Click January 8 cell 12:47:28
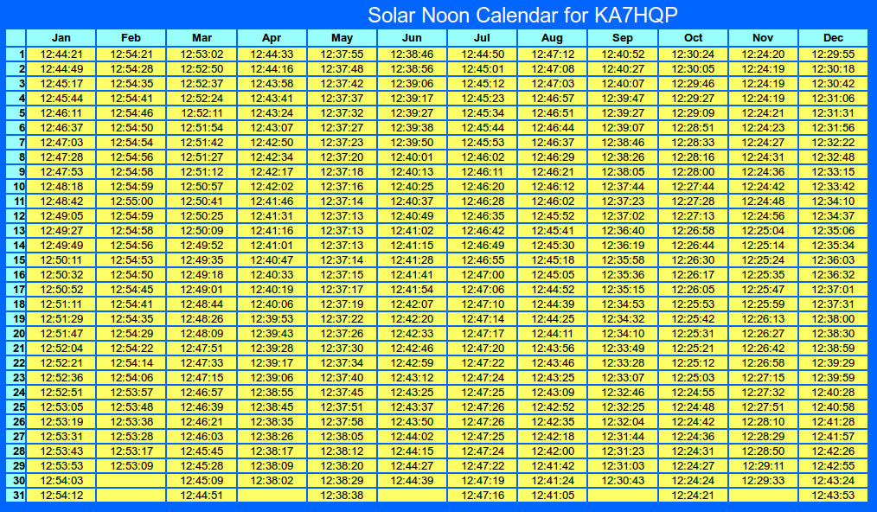Image resolution: width=877 pixels, height=512 pixels. click(61, 157)
